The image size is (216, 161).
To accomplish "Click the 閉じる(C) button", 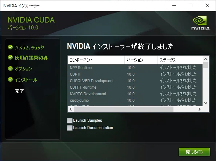I will tap(194, 152).
